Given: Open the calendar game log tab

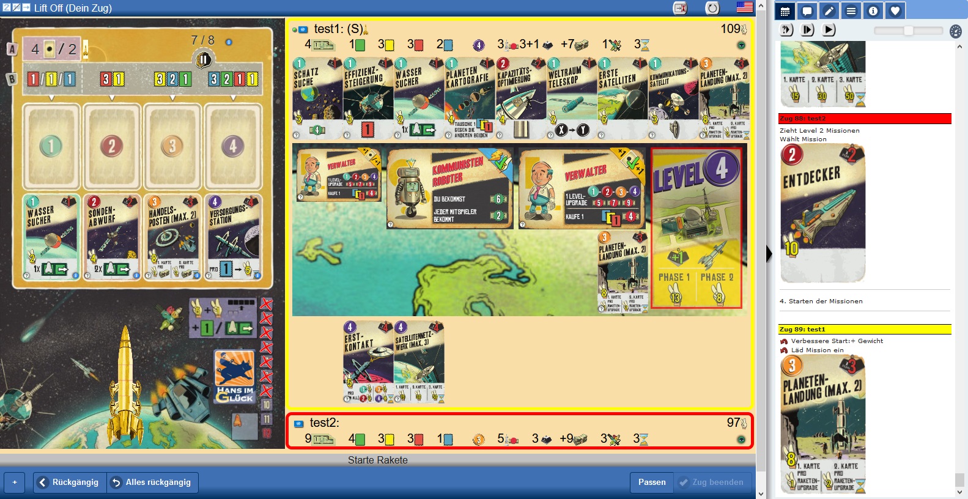Looking at the screenshot, I should coord(785,11).
